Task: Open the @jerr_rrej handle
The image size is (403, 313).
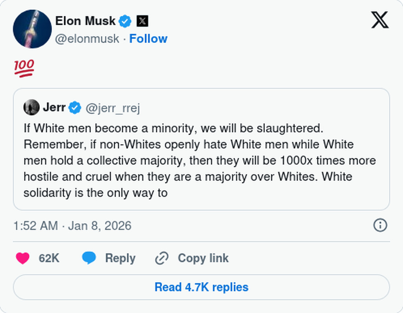Action: tap(113, 108)
